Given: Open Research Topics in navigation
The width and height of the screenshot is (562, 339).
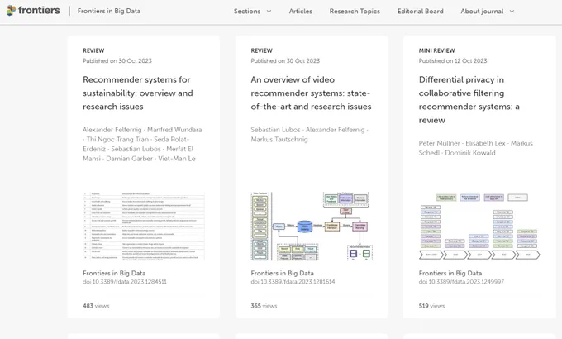Looking at the screenshot, I should pyautogui.click(x=355, y=11).
